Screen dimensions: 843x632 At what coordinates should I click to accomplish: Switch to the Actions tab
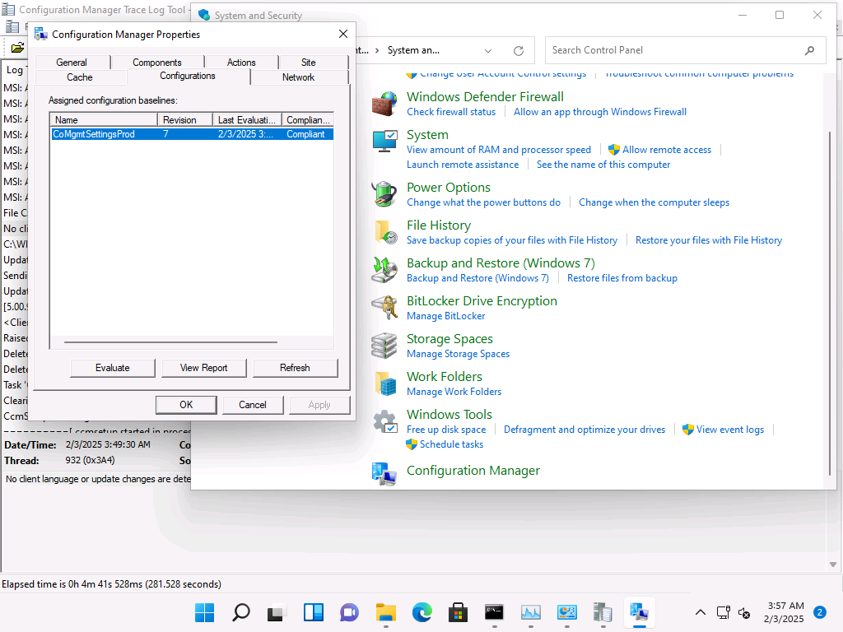click(241, 63)
